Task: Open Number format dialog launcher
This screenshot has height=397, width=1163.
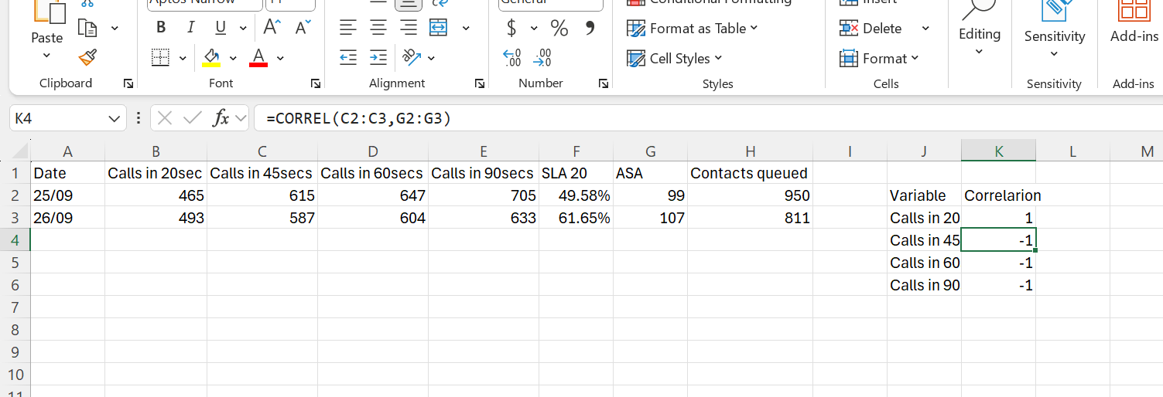Action: pos(604,83)
